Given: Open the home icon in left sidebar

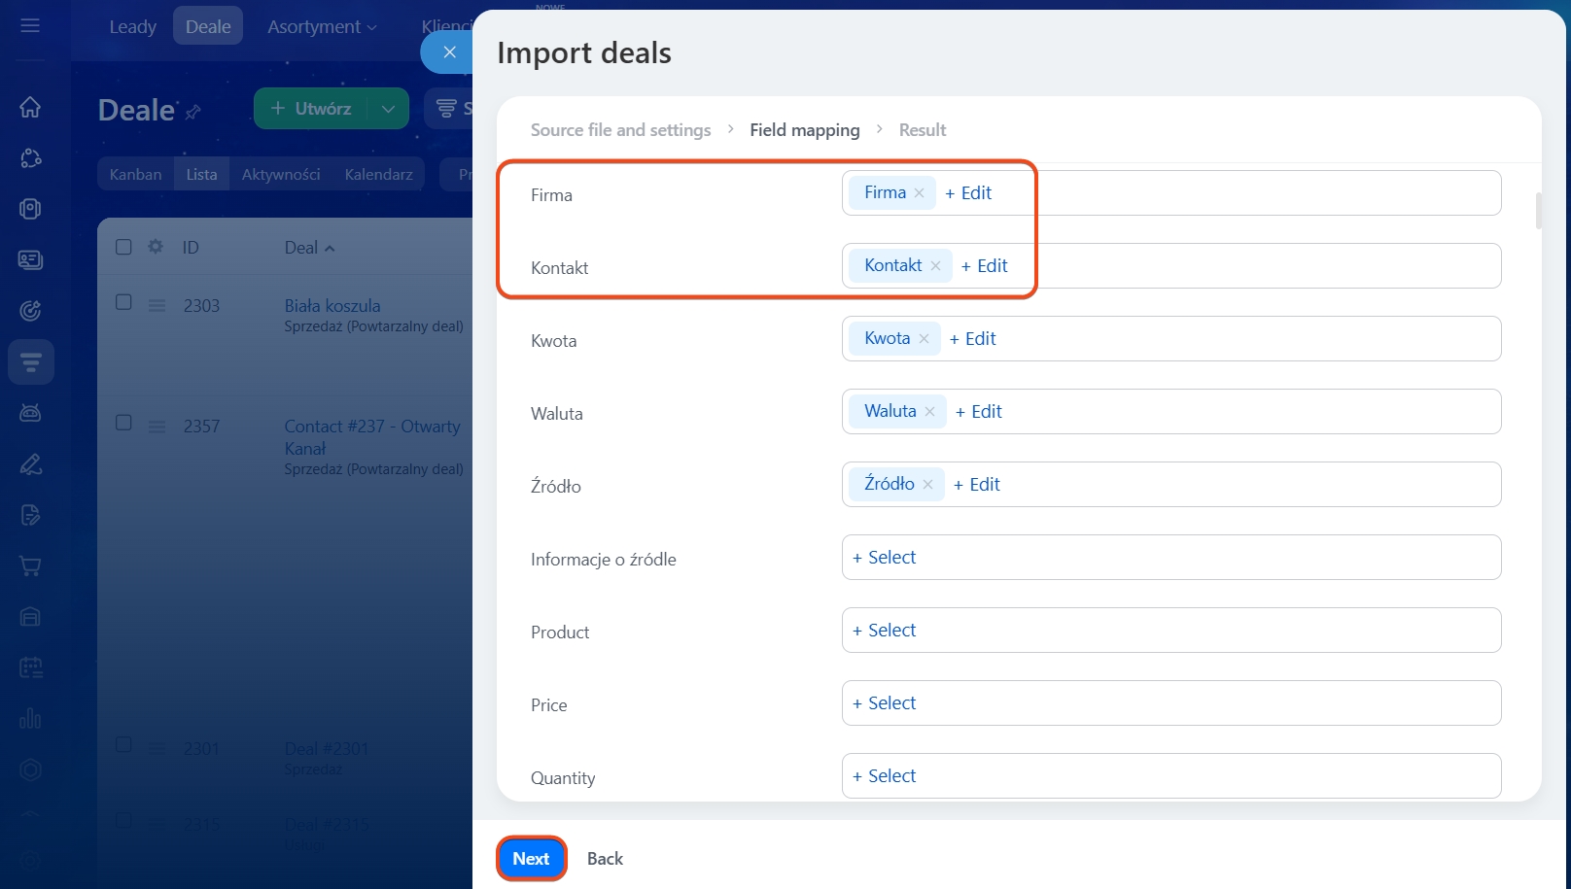Looking at the screenshot, I should pos(30,107).
